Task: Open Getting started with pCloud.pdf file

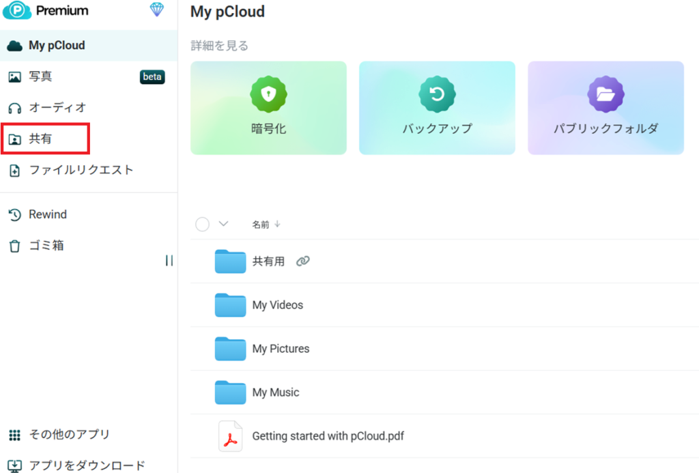Action: pos(328,436)
